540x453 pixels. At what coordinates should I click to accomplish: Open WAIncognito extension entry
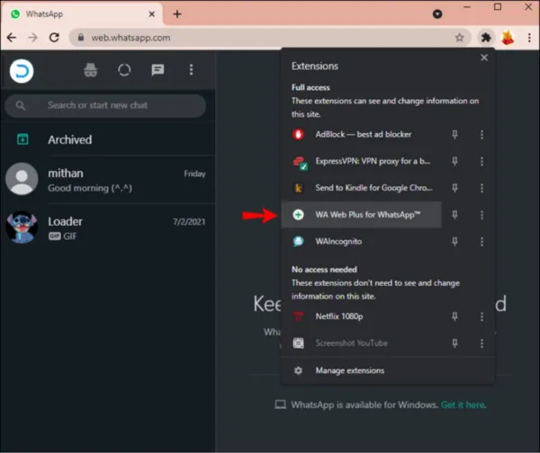(x=362, y=242)
